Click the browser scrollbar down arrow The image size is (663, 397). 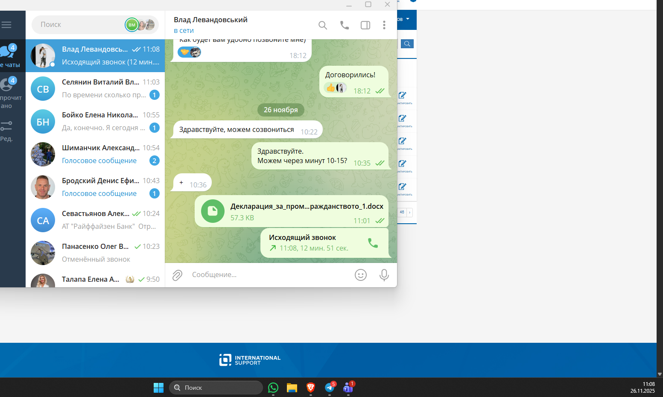pos(660,374)
